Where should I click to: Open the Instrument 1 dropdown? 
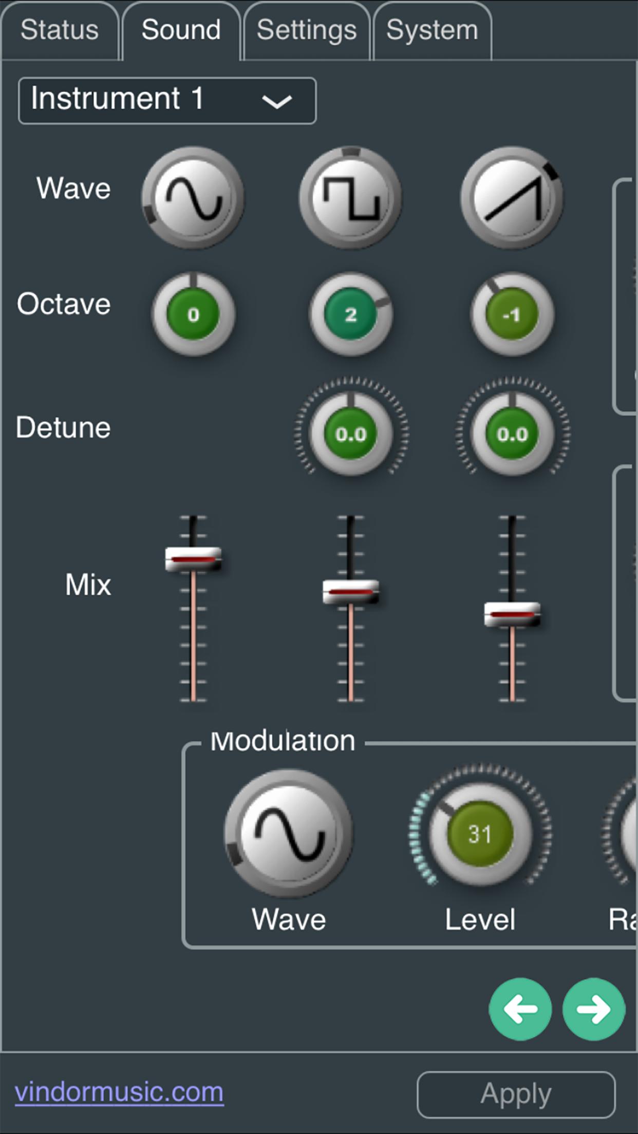(x=167, y=101)
